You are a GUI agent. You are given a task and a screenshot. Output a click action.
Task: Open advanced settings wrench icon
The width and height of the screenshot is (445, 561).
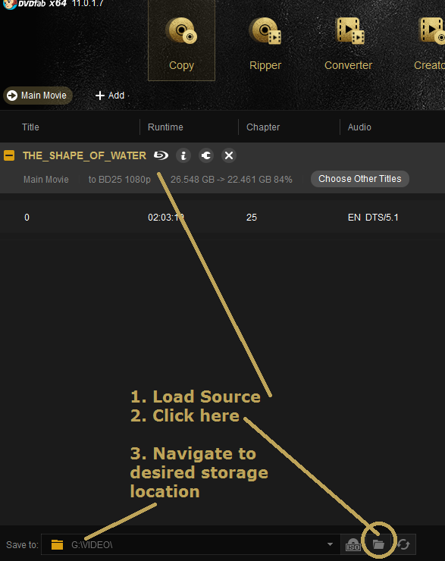tap(206, 155)
